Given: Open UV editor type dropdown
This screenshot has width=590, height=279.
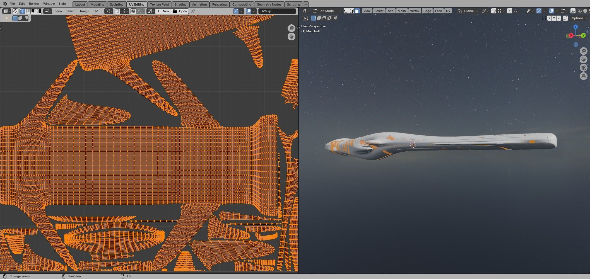Looking at the screenshot, I should [6, 11].
